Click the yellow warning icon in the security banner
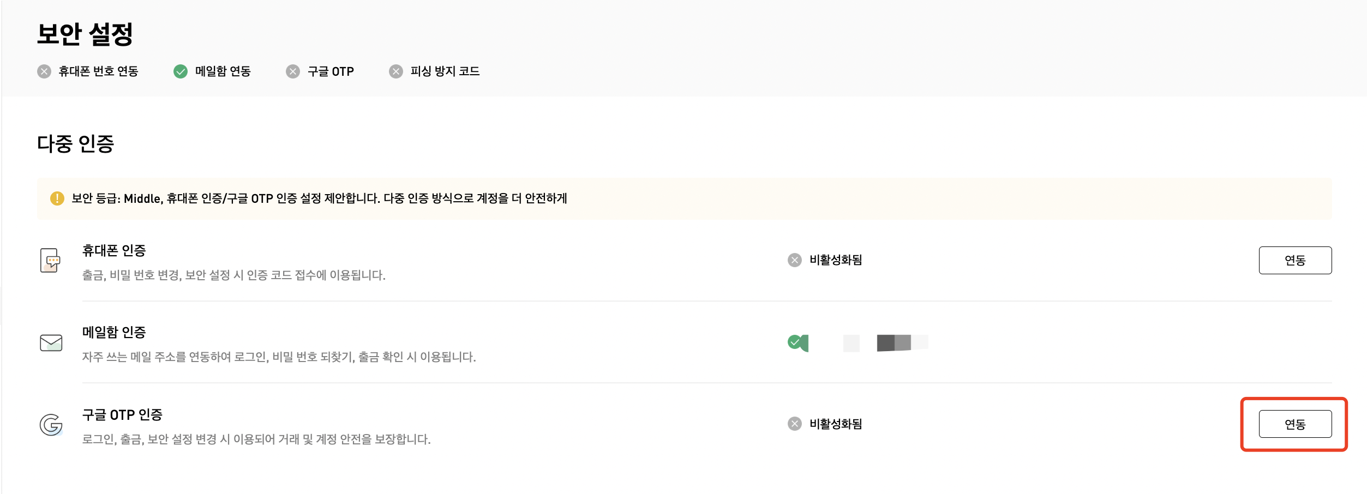The width and height of the screenshot is (1367, 494). pyautogui.click(x=57, y=198)
